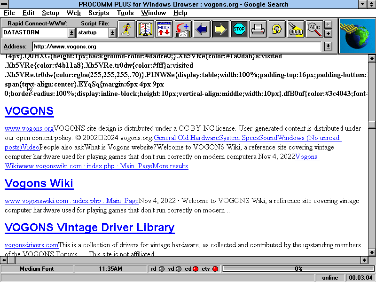Click the 11:35AM clock in status bar
This screenshot has height=282, width=376.
tap(110, 269)
